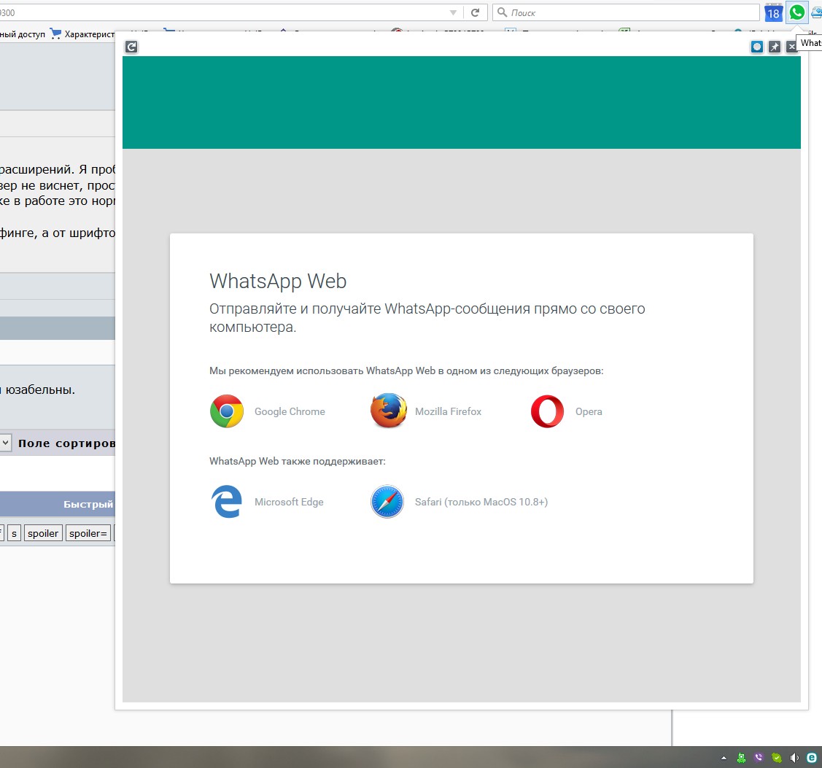Open the green checkmark tray icon

pos(776,758)
